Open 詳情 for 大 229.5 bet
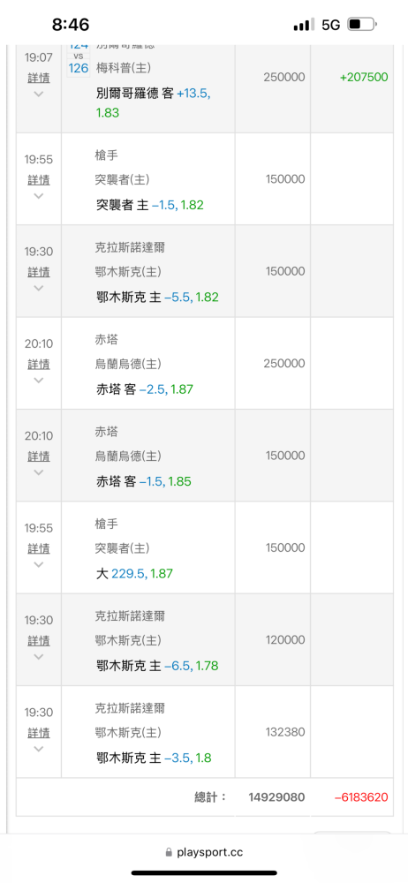 point(38,548)
